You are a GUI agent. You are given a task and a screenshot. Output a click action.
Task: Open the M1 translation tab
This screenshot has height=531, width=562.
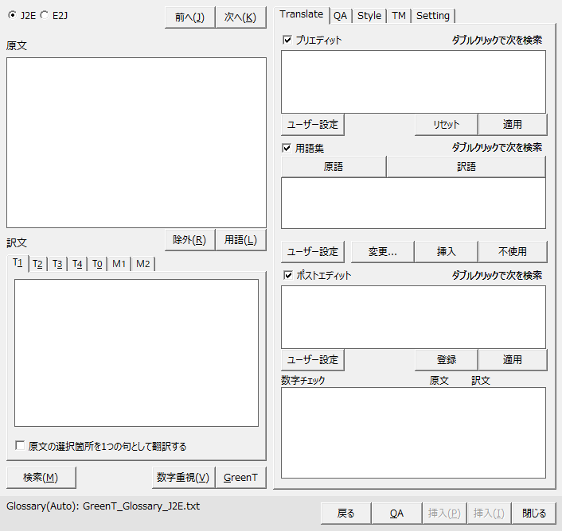pos(119,264)
